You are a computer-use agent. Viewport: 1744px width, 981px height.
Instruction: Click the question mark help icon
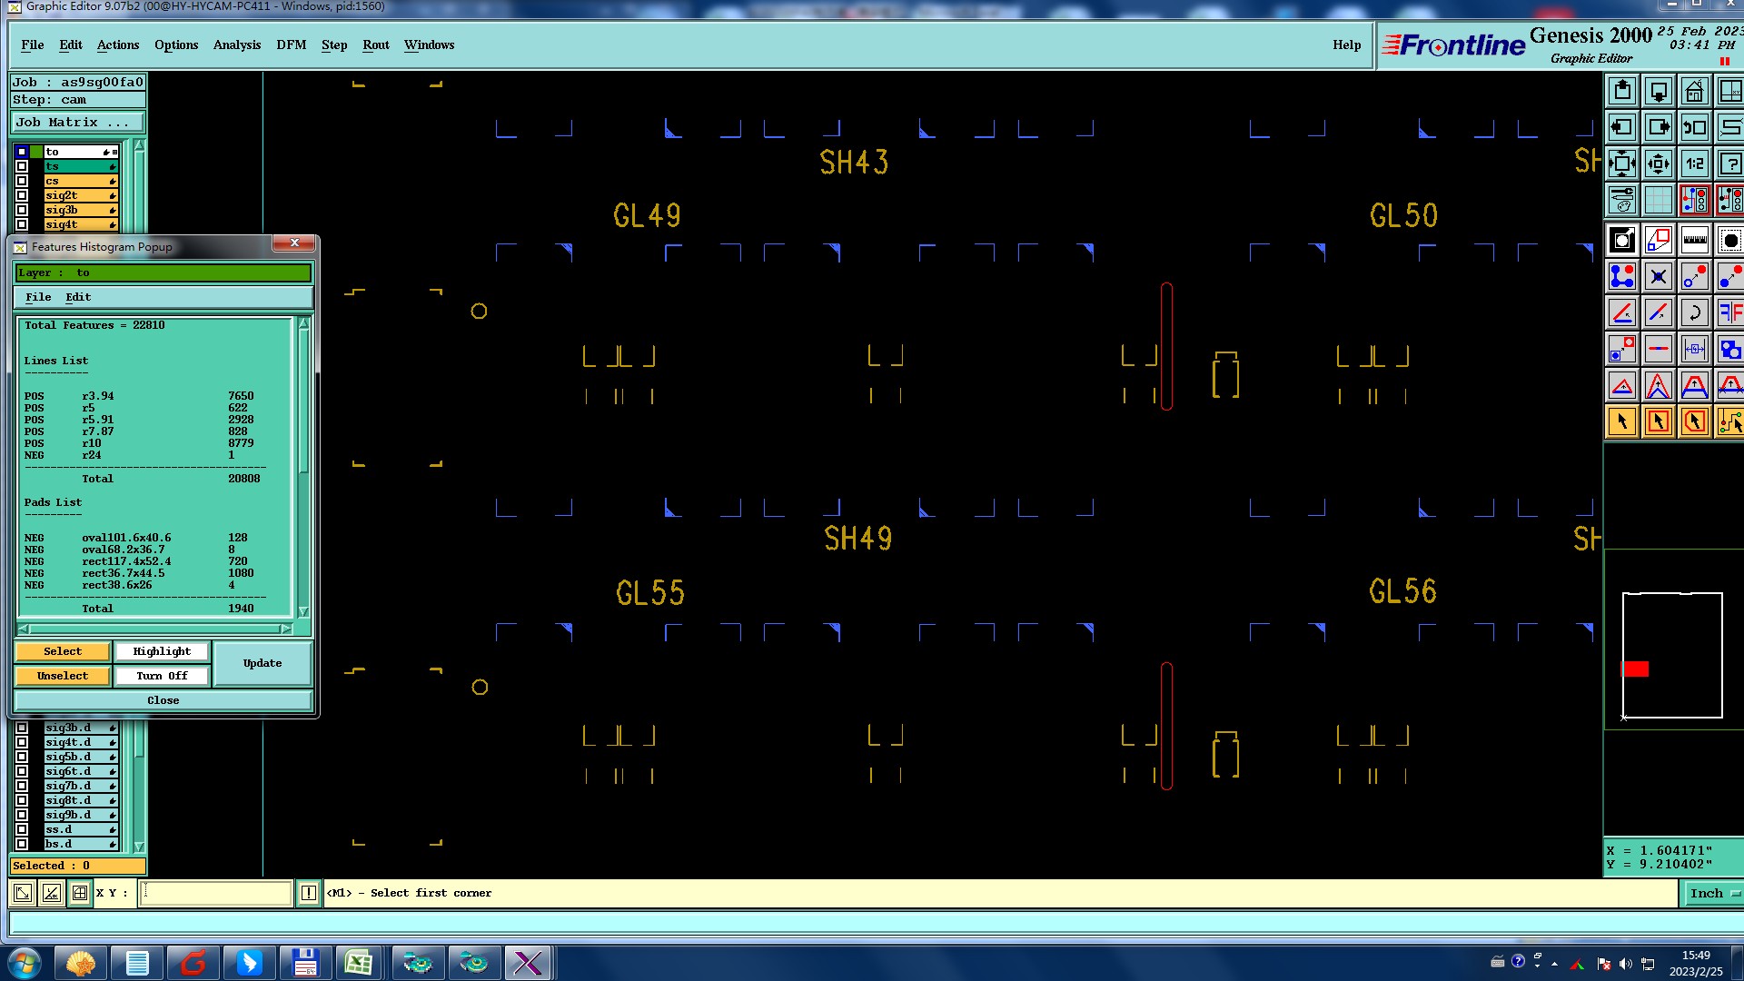click(x=1729, y=164)
